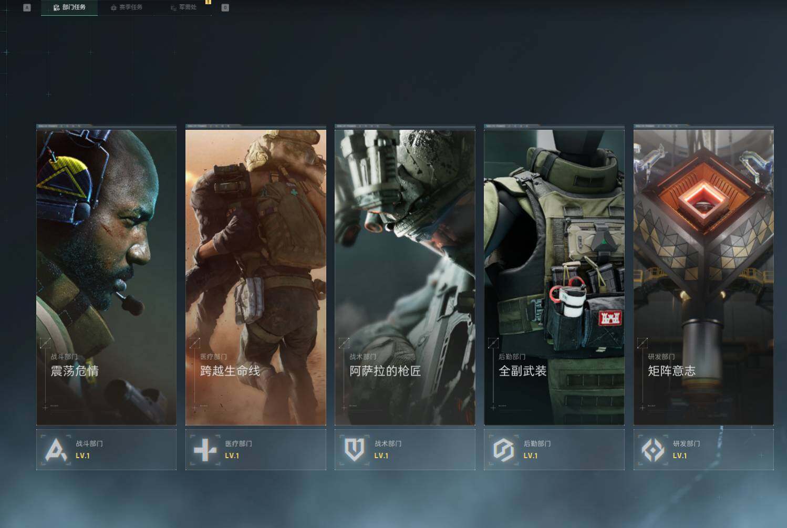Click the 战斗部门 department emblem icon

56,450
